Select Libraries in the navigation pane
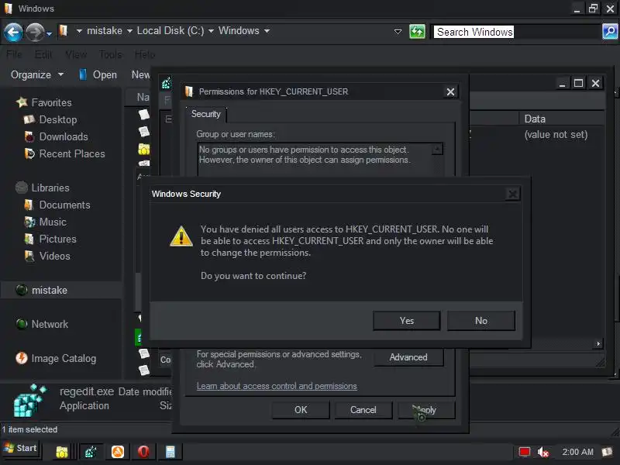Image resolution: width=620 pixels, height=465 pixels. [x=50, y=188]
